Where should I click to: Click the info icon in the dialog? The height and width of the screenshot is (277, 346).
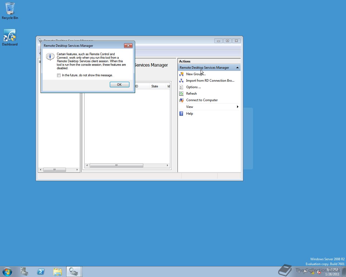[x=50, y=57]
